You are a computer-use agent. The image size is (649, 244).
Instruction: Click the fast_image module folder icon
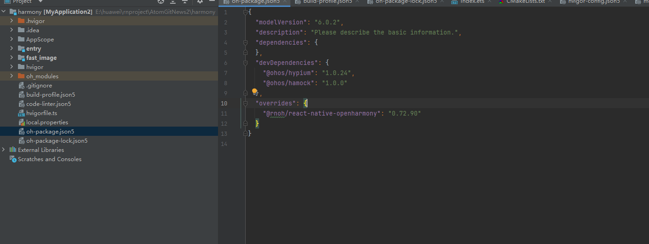point(22,58)
